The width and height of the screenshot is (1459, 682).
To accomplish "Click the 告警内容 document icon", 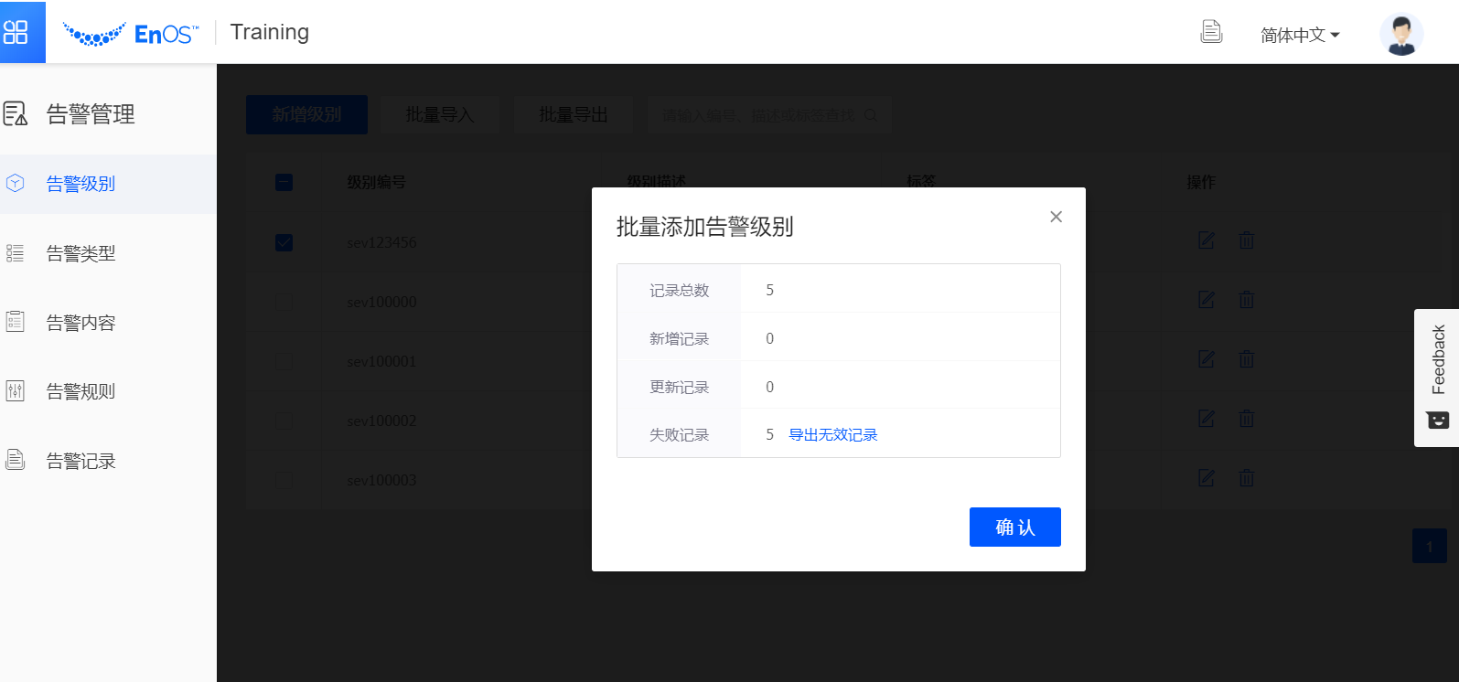I will coord(15,322).
